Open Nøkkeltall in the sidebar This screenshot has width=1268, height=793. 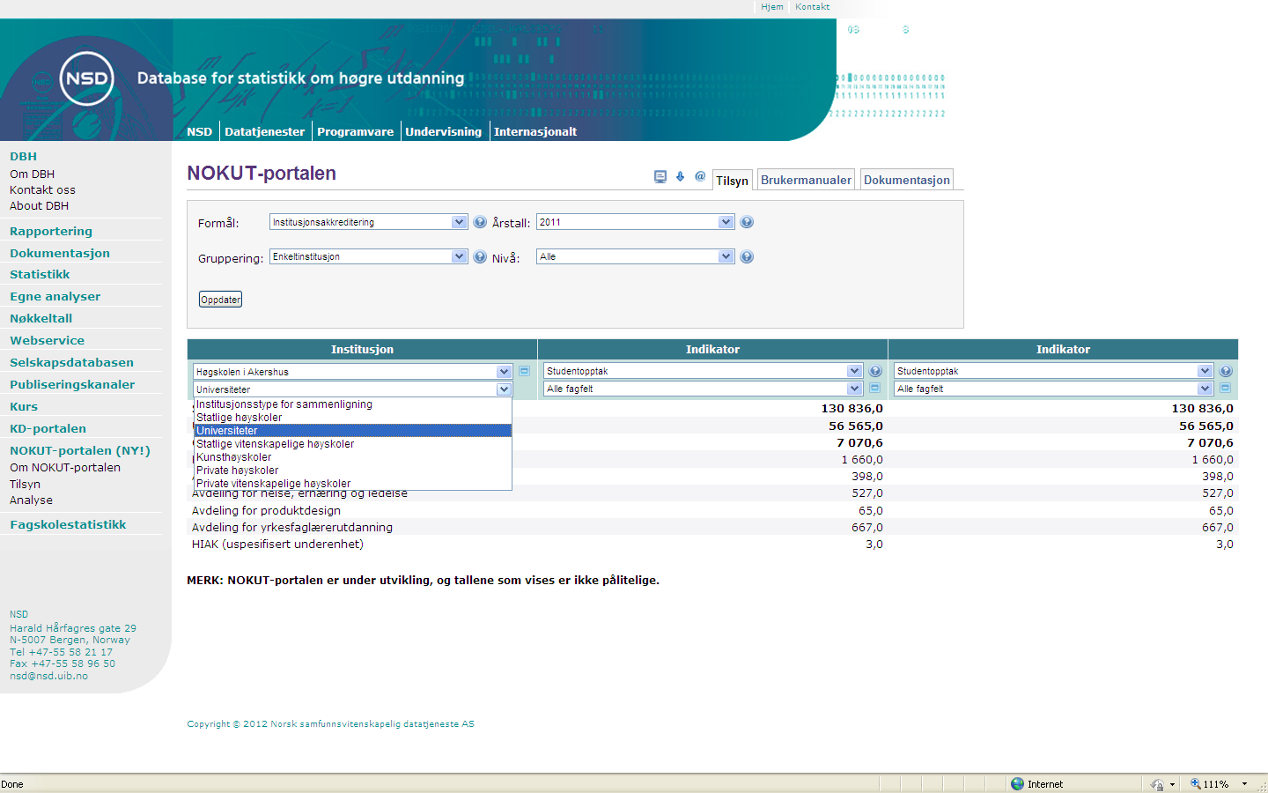click(x=41, y=318)
